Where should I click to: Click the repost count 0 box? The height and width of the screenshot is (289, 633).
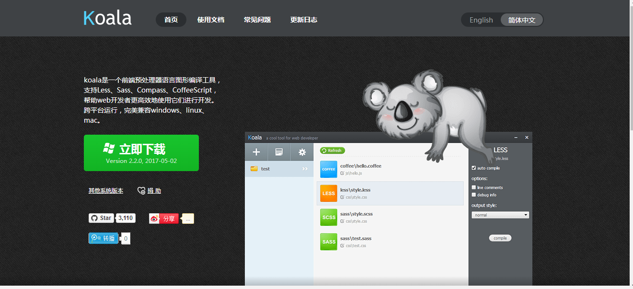tap(126, 238)
